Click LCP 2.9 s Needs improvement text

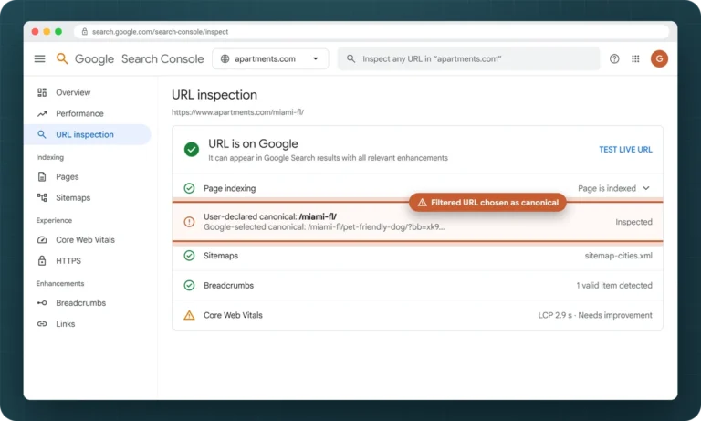coord(595,315)
